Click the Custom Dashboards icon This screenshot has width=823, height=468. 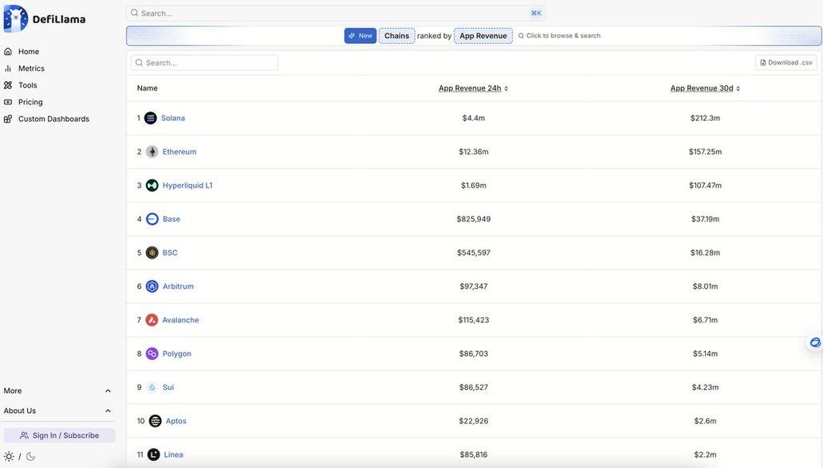pyautogui.click(x=8, y=119)
